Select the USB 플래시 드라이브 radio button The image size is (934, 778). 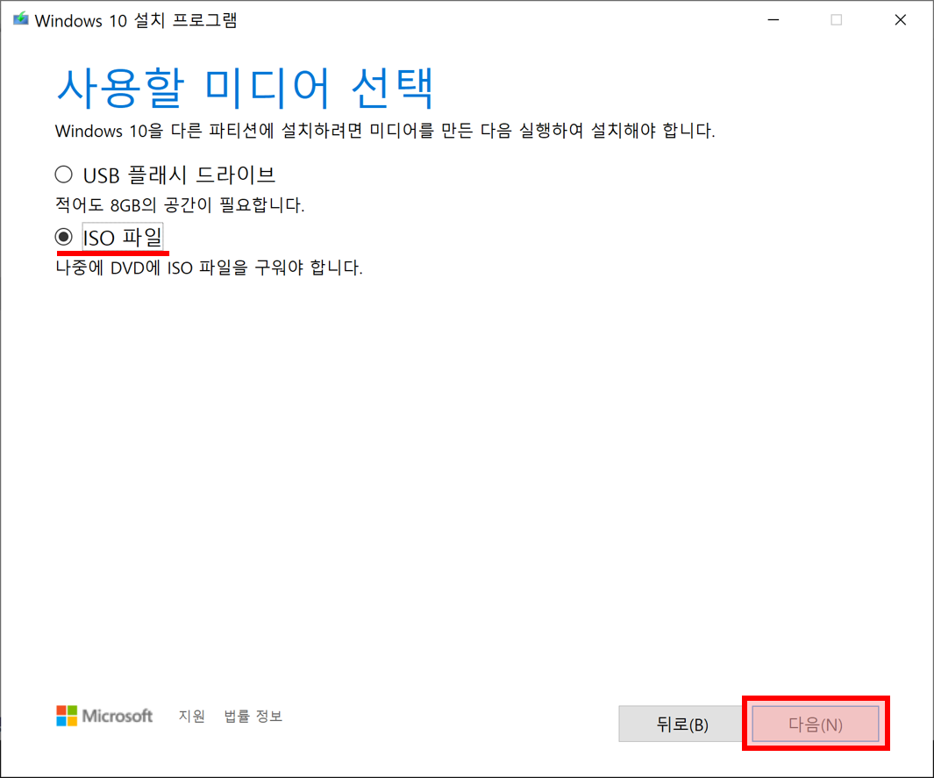(64, 175)
